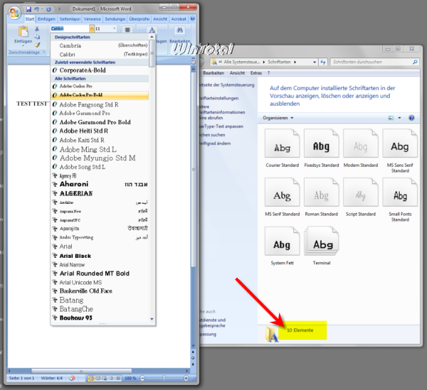Click the font list scroll-up arrow
427x390 pixels.
click(152, 37)
